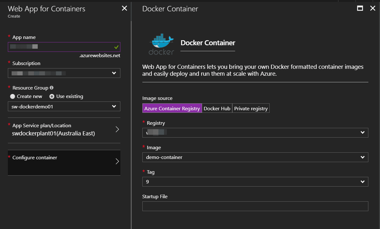Focus the Startup File input field
The height and width of the screenshot is (229, 380).
click(x=255, y=206)
